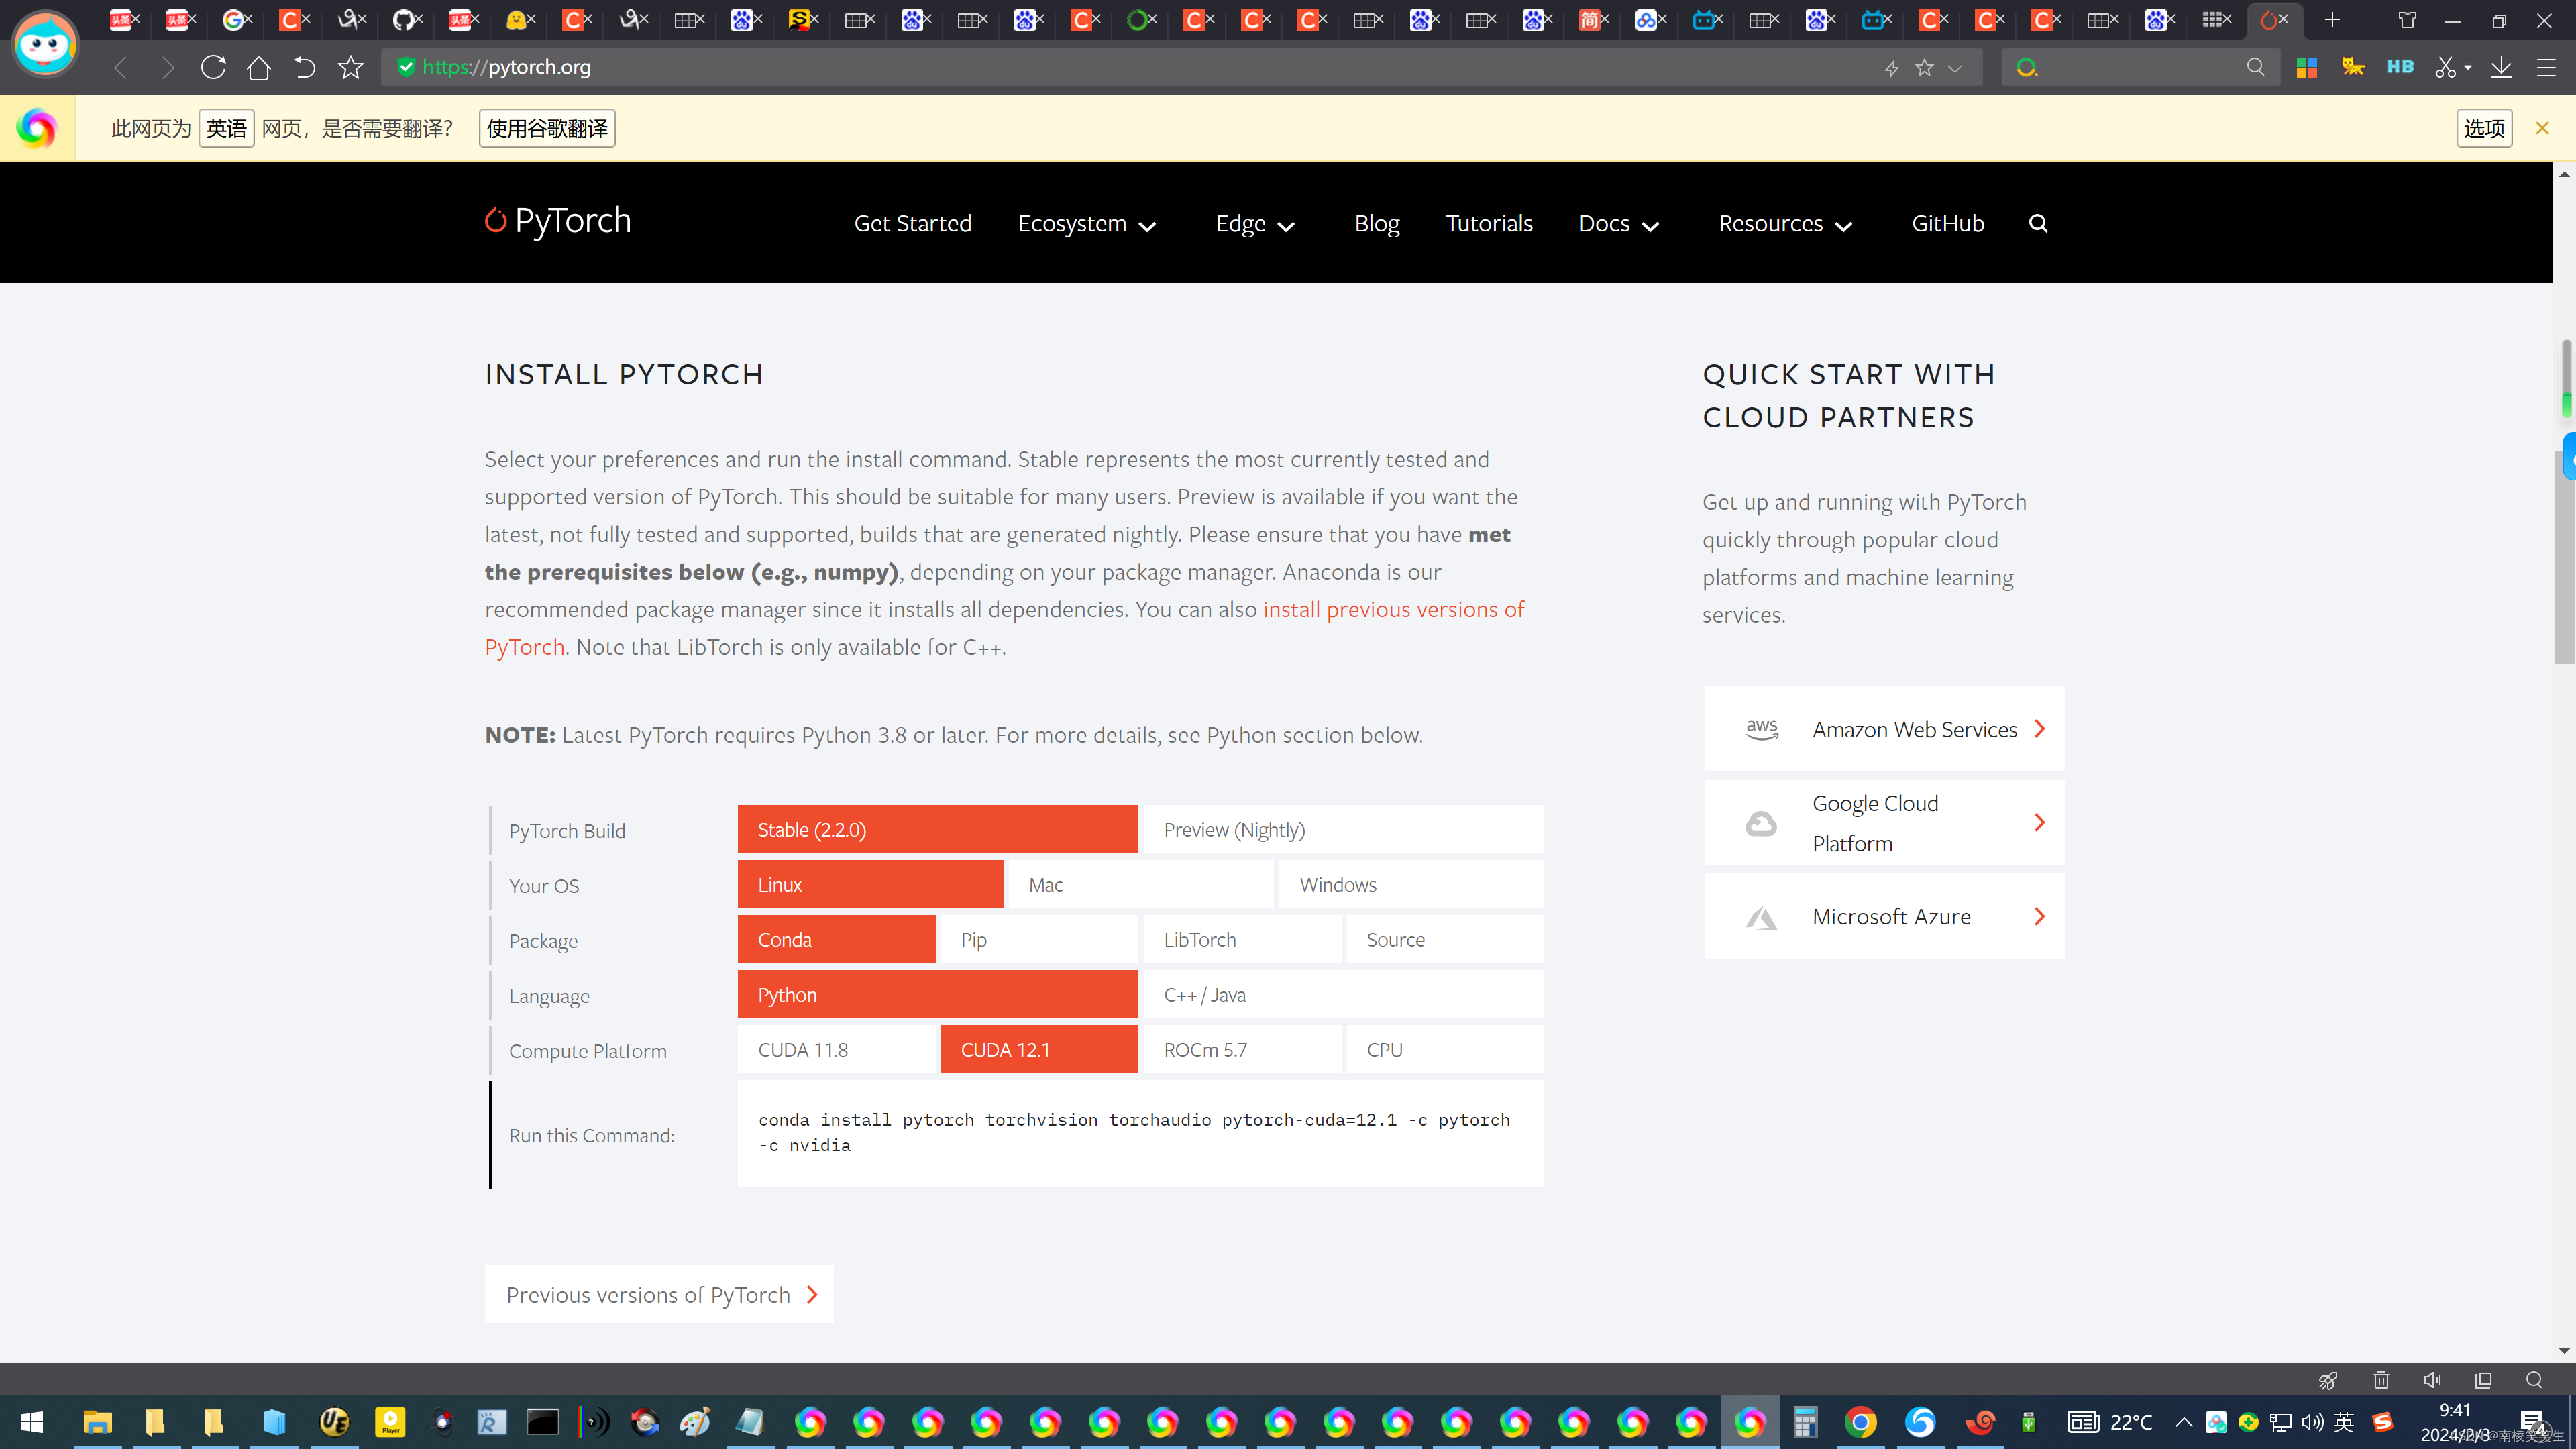The height and width of the screenshot is (1449, 2576).
Task: Open Get Started nav item
Action: (x=912, y=223)
